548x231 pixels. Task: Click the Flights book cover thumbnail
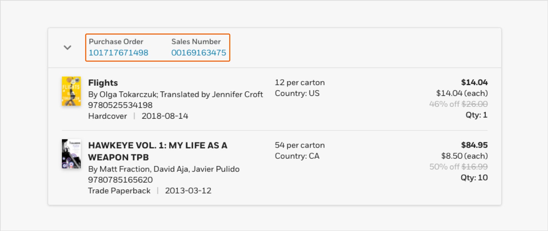point(71,91)
